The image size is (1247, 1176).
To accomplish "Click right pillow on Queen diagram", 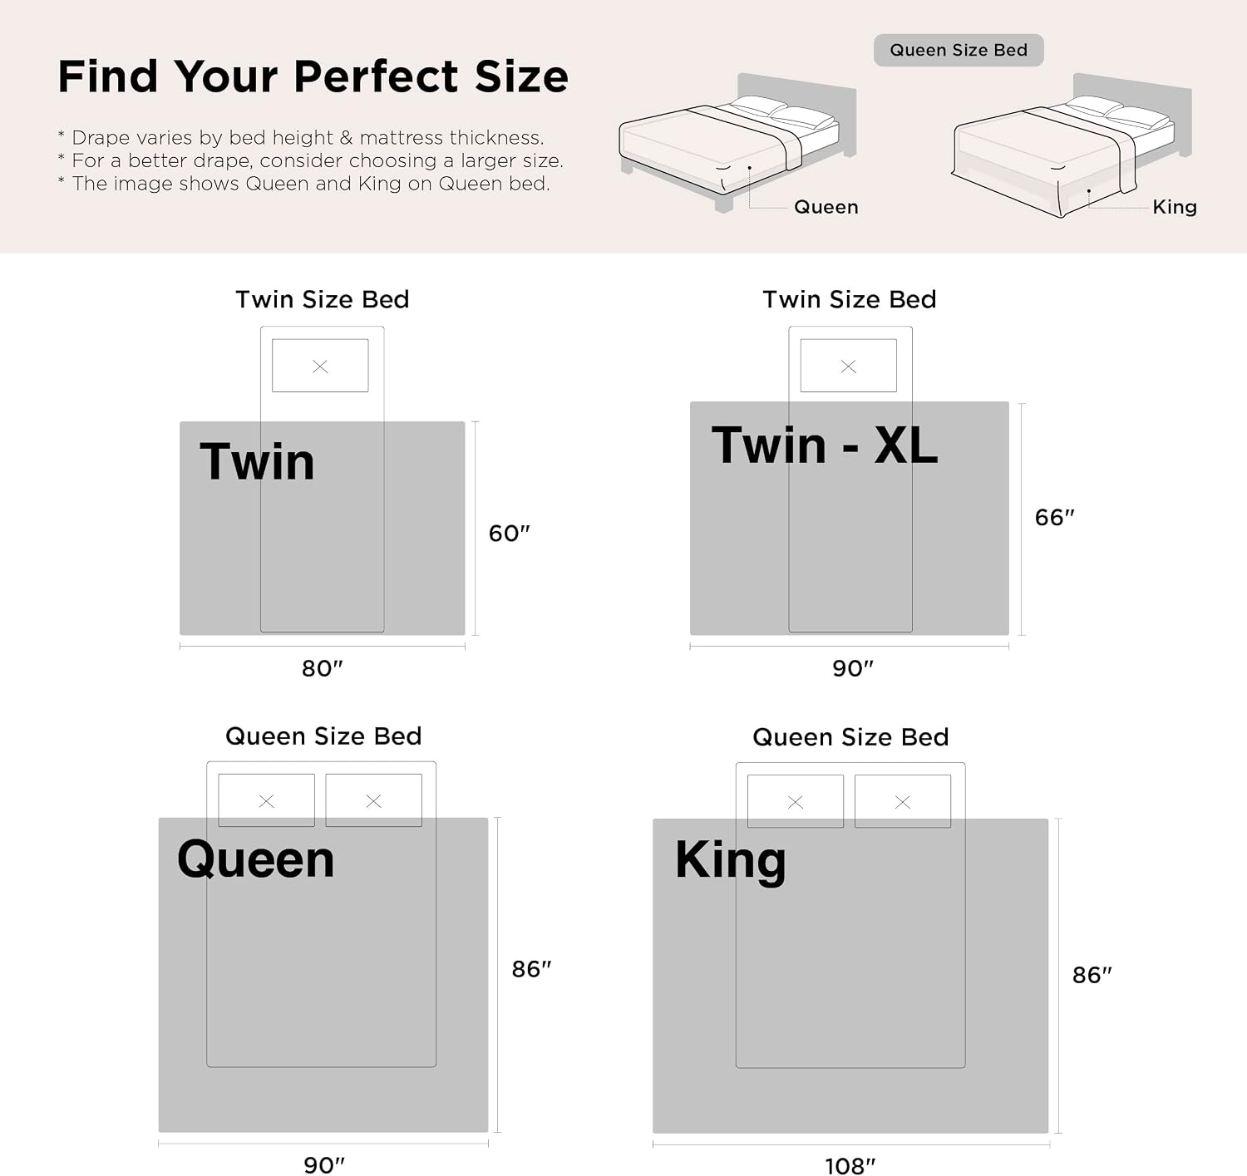I will 374,800.
